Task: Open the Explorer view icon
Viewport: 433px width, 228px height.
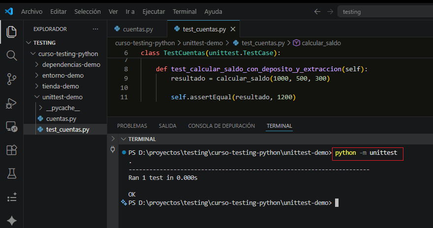Action: (11, 32)
